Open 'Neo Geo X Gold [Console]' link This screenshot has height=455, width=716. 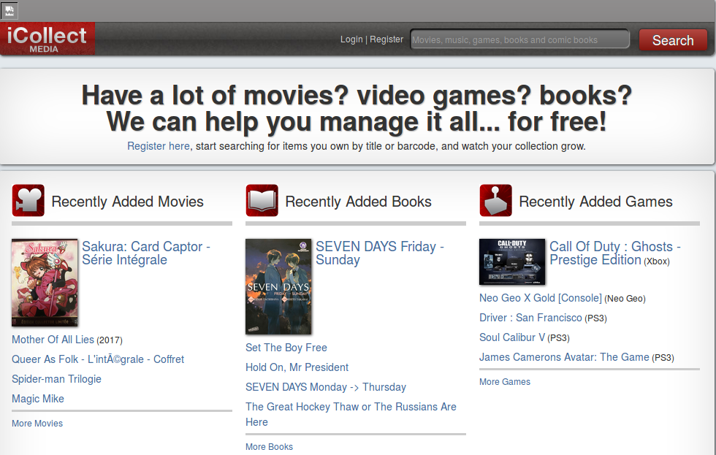click(541, 298)
